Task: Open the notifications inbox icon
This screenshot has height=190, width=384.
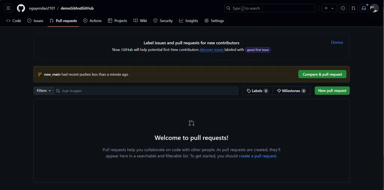Action: pyautogui.click(x=364, y=8)
